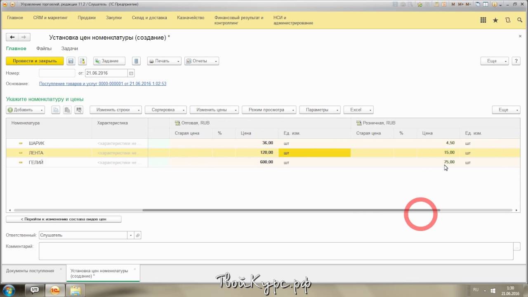Open the history icon in top panel
The height and width of the screenshot is (297, 528).
point(507,20)
